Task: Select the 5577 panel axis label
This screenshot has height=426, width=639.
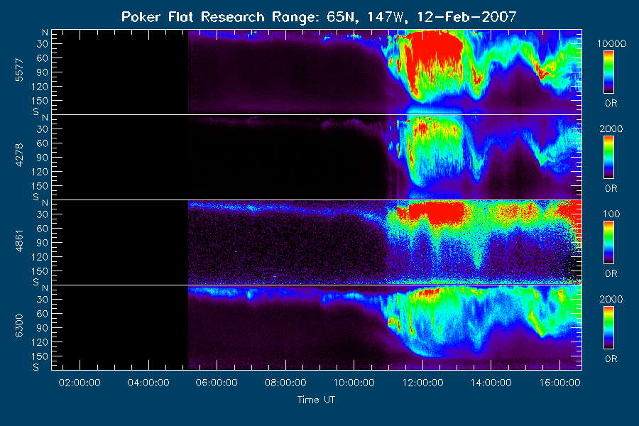Action: coord(19,70)
